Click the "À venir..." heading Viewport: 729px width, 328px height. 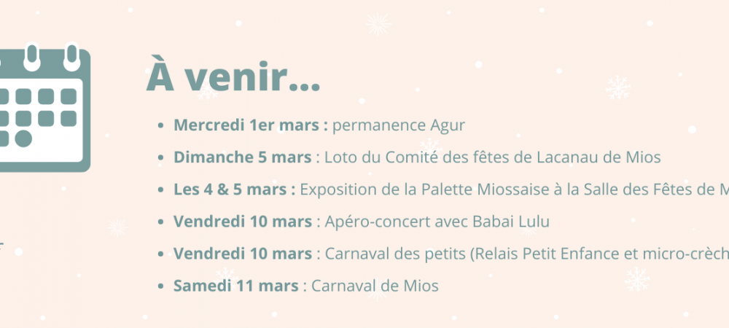[x=233, y=77]
